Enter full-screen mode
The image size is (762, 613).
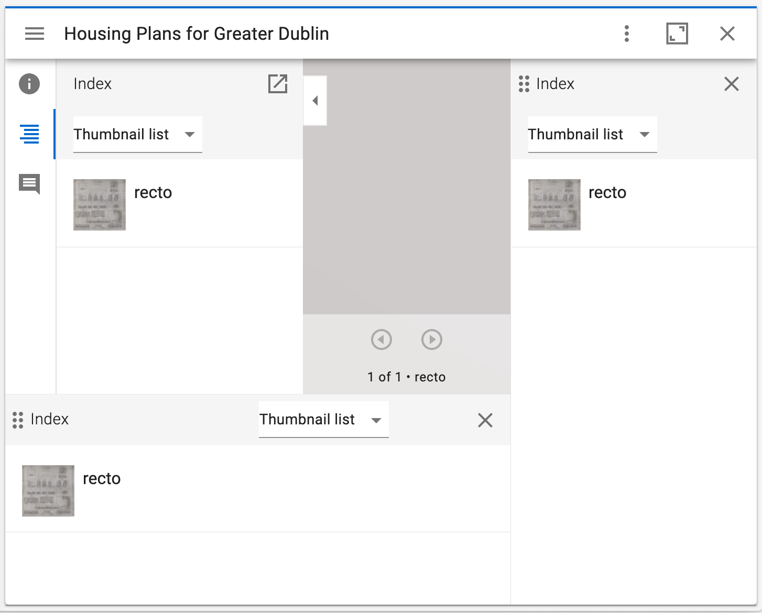[677, 34]
